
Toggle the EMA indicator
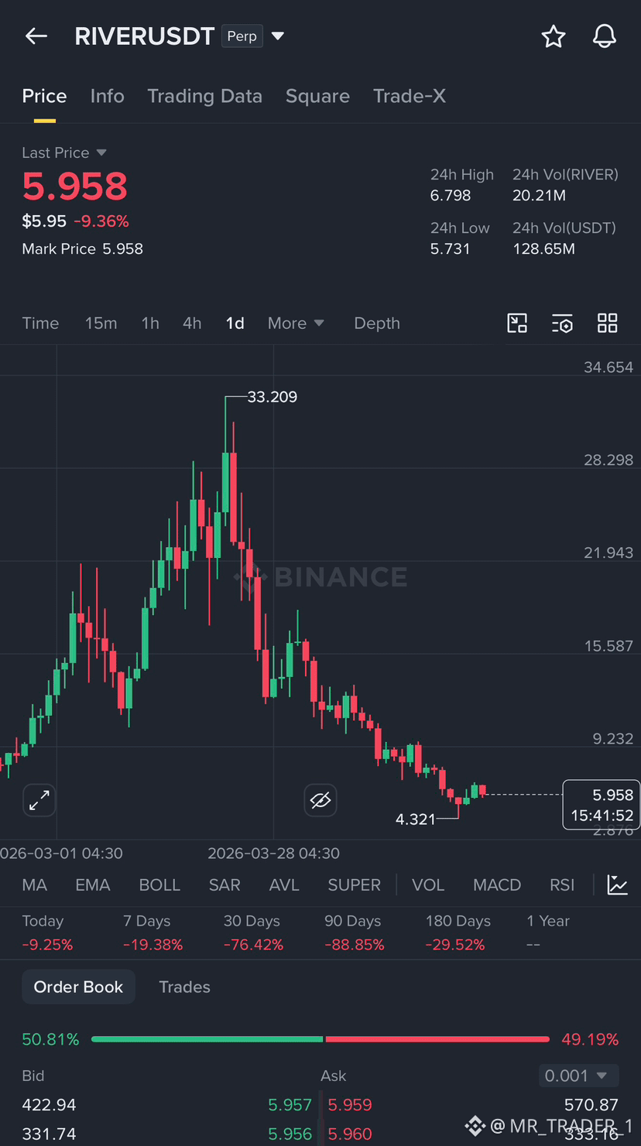tap(93, 884)
